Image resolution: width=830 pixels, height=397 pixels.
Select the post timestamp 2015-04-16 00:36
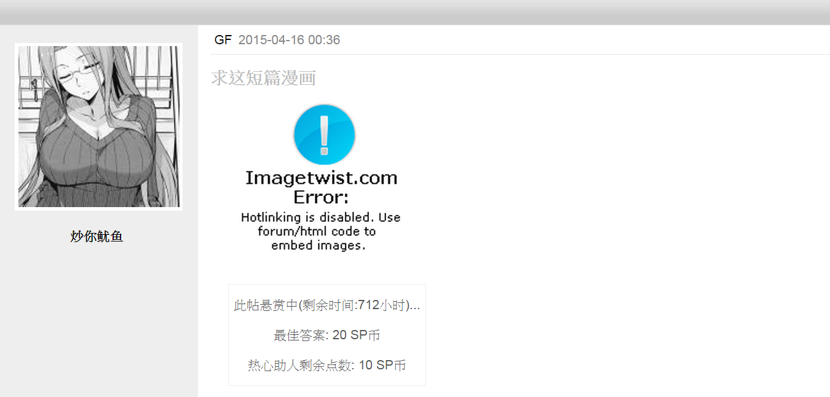pyautogui.click(x=289, y=40)
